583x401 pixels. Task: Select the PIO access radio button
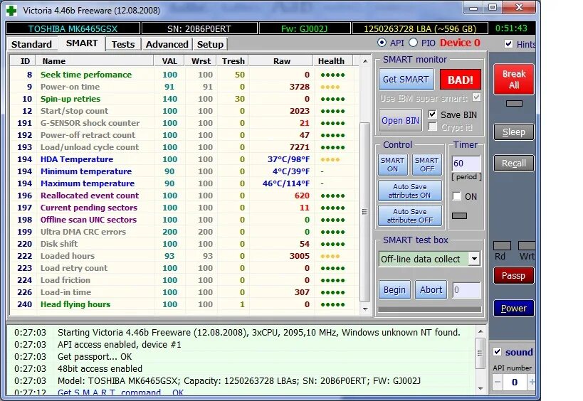coord(413,43)
